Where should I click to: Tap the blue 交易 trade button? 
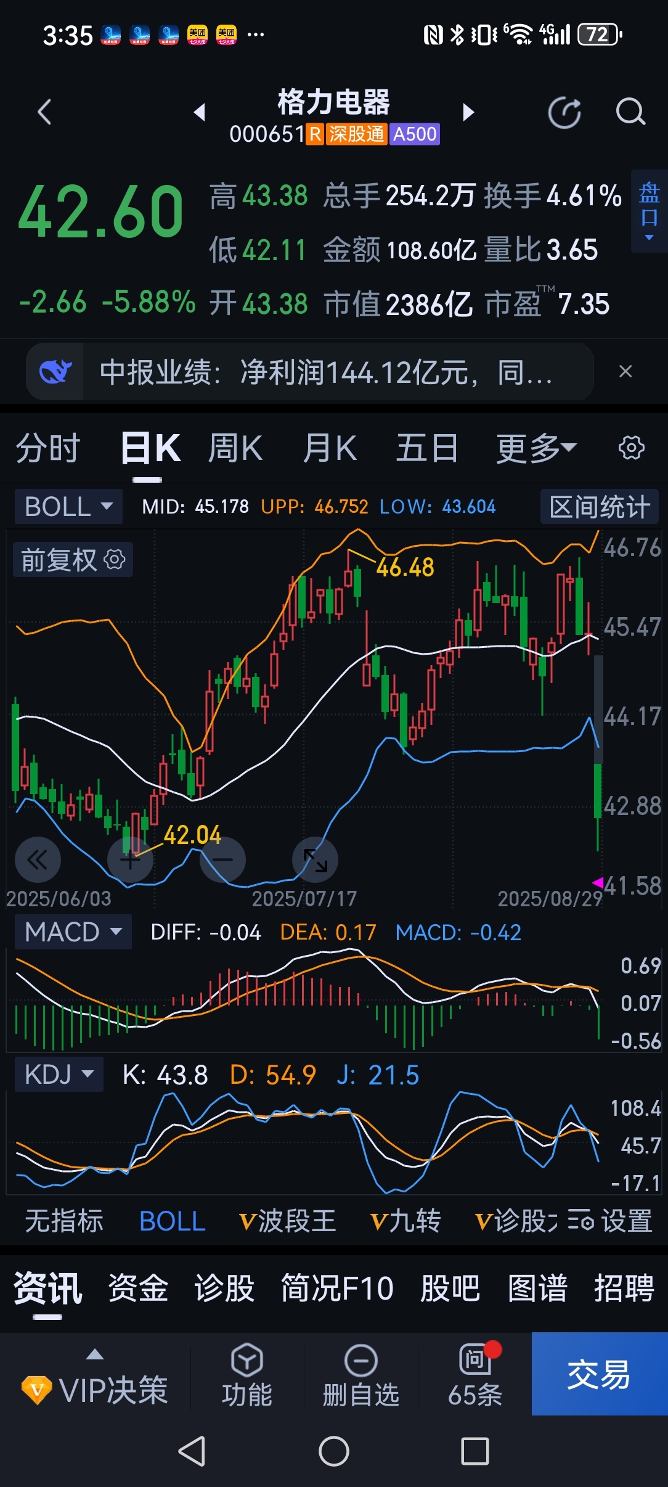pyautogui.click(x=600, y=1374)
